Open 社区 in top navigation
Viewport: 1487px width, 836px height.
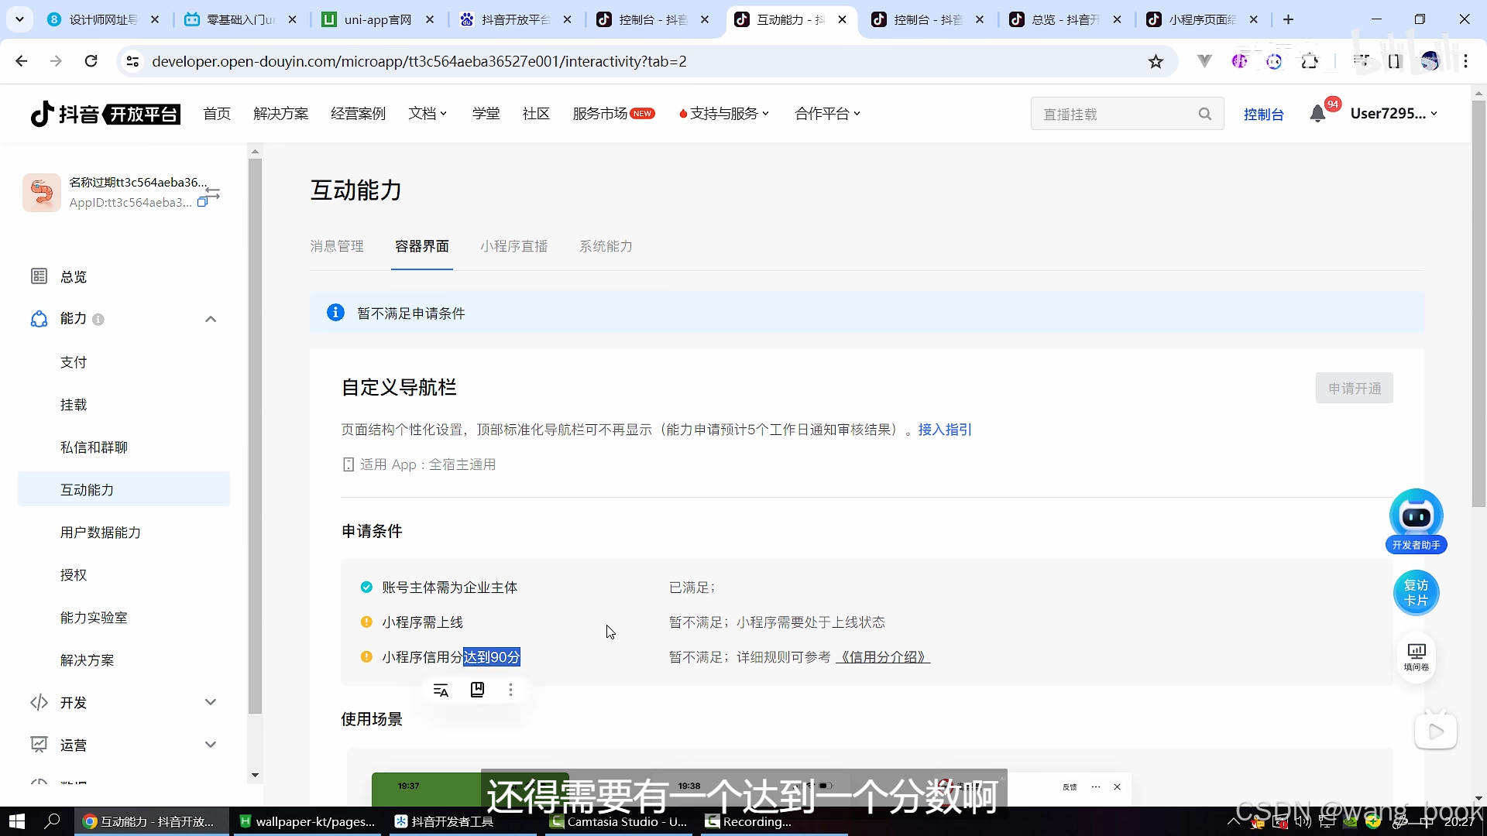pyautogui.click(x=536, y=114)
